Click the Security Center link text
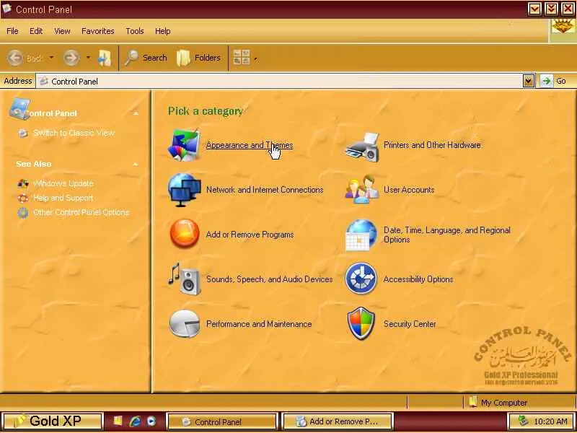The image size is (577, 433). [410, 324]
